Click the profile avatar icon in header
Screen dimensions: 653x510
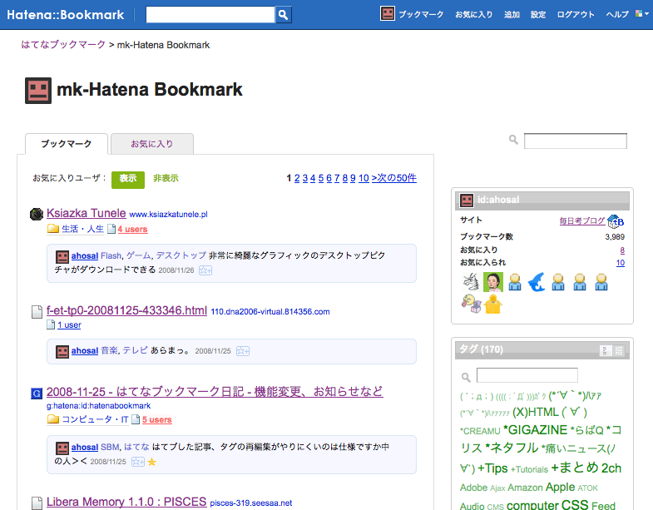388,14
